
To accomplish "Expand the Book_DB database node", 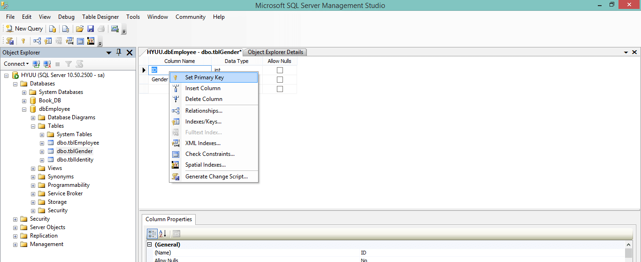I will coord(24,100).
